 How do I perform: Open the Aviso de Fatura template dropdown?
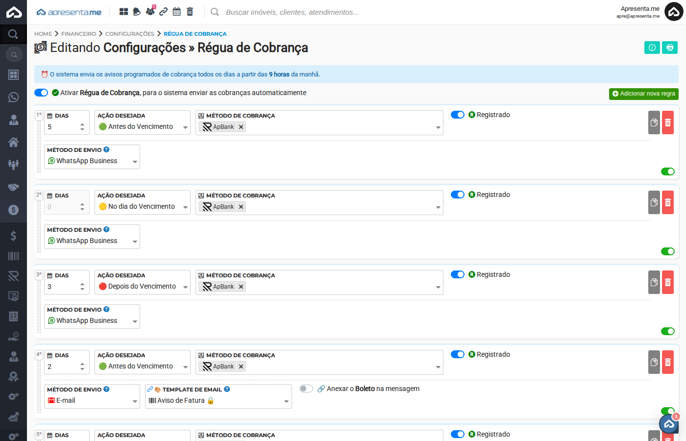point(218,401)
